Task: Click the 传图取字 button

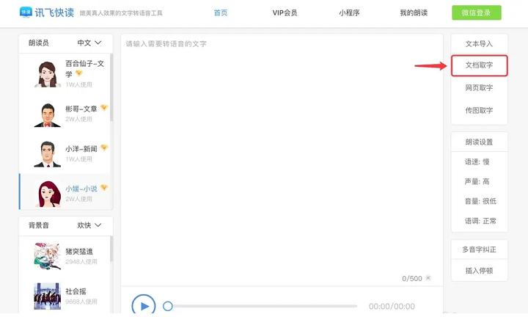Action: click(x=479, y=111)
